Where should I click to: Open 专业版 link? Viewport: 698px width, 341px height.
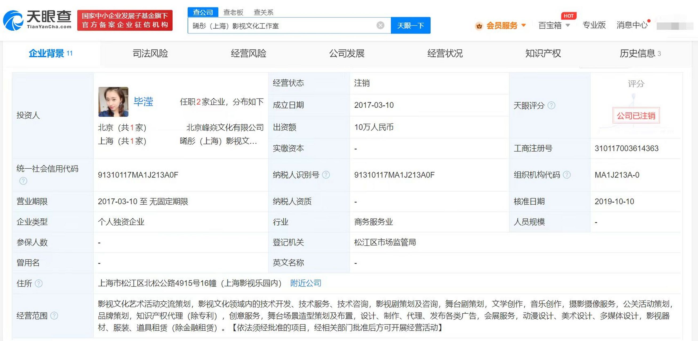pos(594,25)
